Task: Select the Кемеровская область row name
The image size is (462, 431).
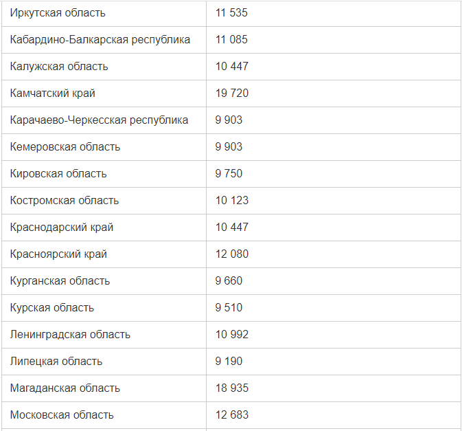Action: coord(65,147)
